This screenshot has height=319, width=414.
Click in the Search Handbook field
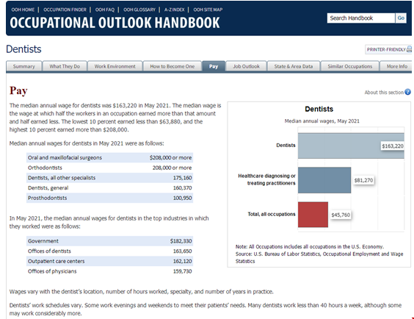pyautogui.click(x=361, y=18)
